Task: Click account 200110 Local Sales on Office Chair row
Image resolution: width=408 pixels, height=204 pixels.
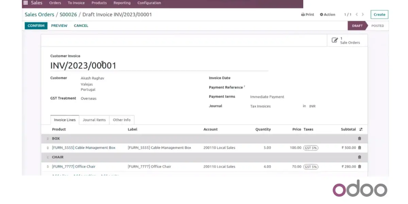Action: tap(219, 167)
